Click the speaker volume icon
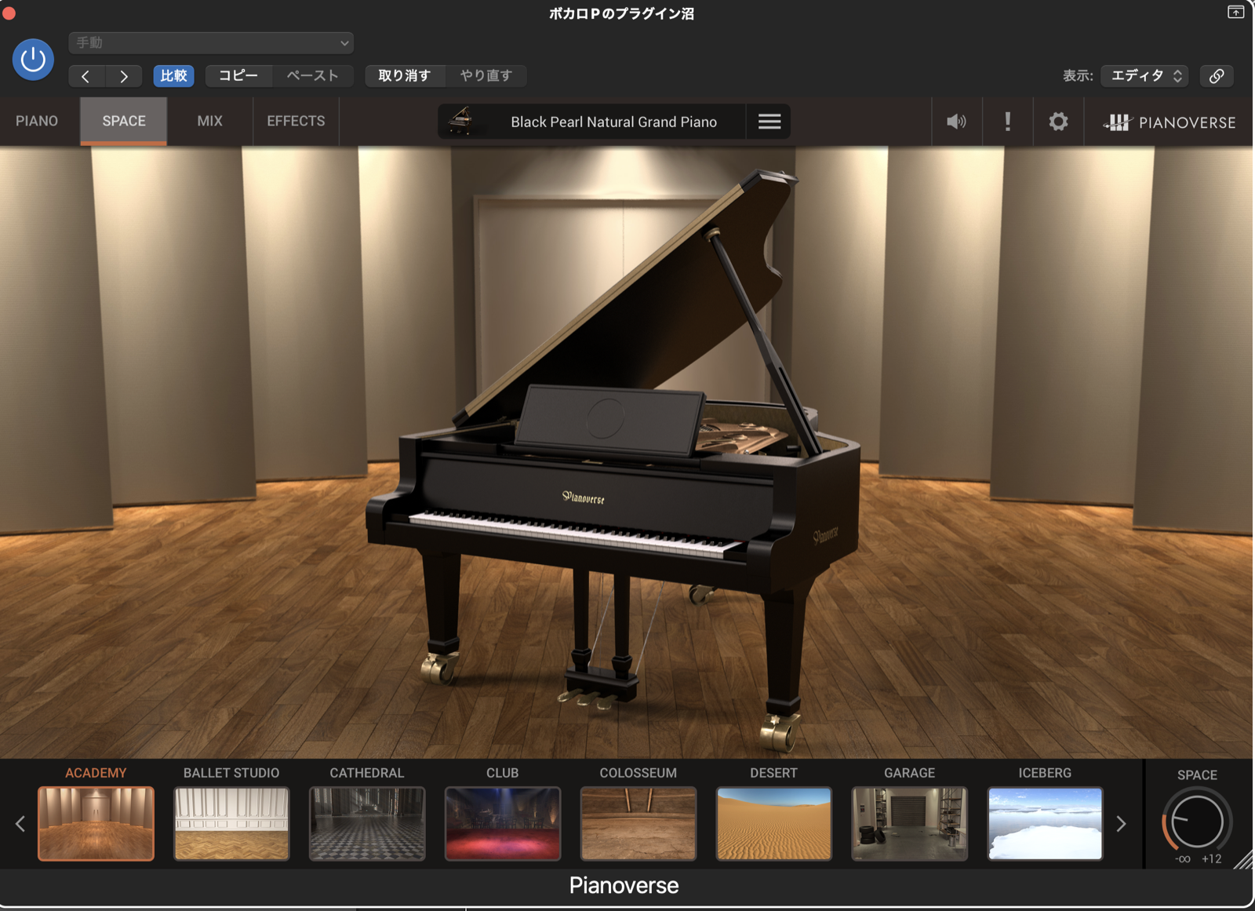The image size is (1255, 911). [x=956, y=122]
